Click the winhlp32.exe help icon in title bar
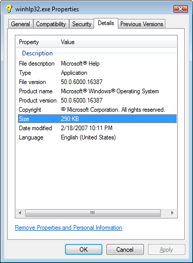Image resolution: width=193 pixels, height=263 pixels. pyautogui.click(x=9, y=9)
